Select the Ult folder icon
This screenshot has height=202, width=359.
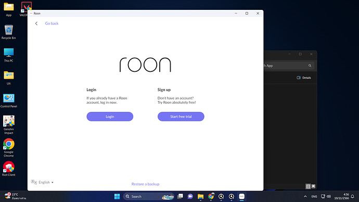[9, 78]
